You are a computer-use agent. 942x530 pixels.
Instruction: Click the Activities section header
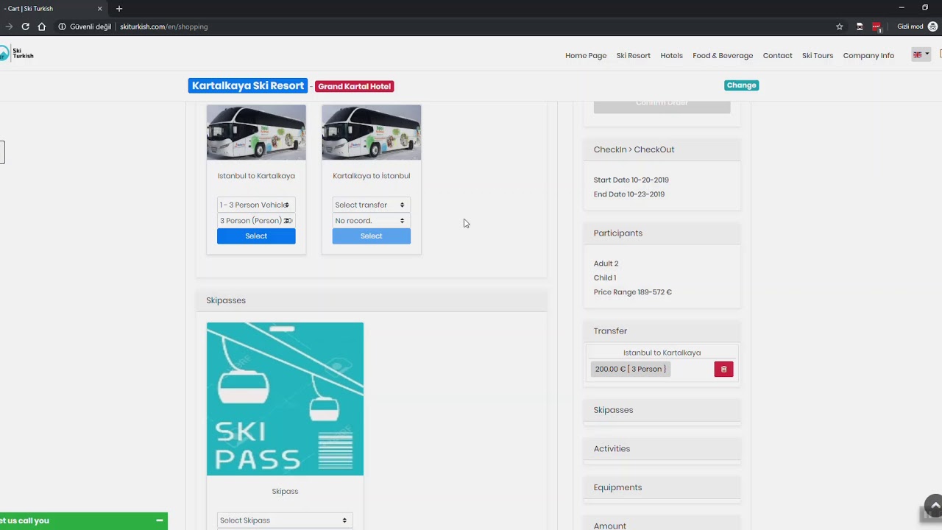click(662, 448)
